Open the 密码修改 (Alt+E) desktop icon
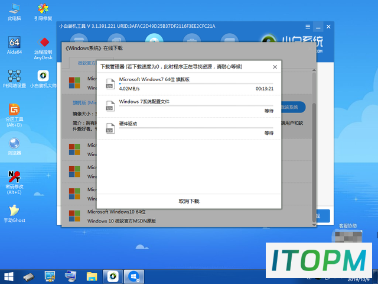 [14, 183]
